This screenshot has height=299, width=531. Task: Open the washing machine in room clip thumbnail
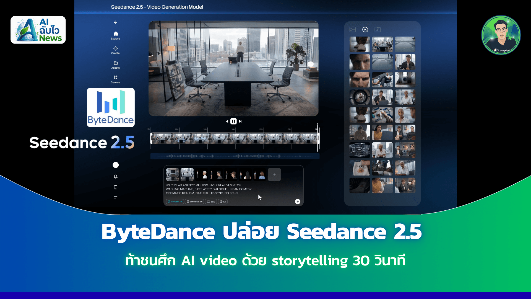click(x=405, y=79)
